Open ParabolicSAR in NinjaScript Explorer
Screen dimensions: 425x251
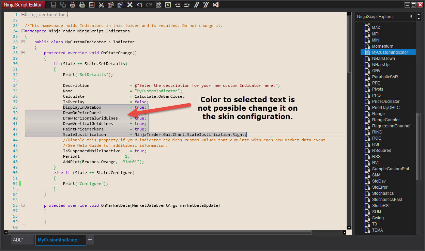[x=385, y=77]
